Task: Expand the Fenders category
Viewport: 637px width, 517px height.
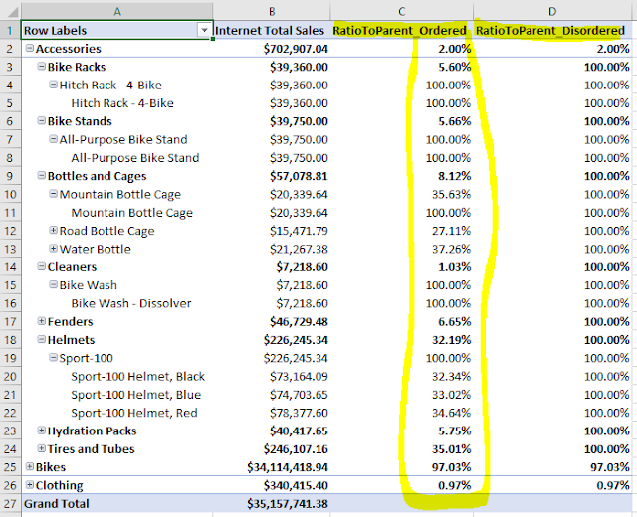Action: pos(41,321)
